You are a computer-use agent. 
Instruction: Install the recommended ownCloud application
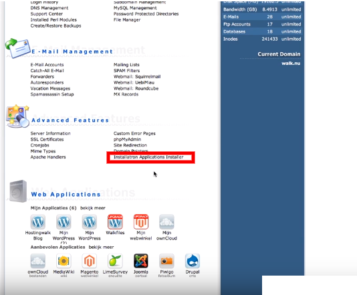coord(38,261)
